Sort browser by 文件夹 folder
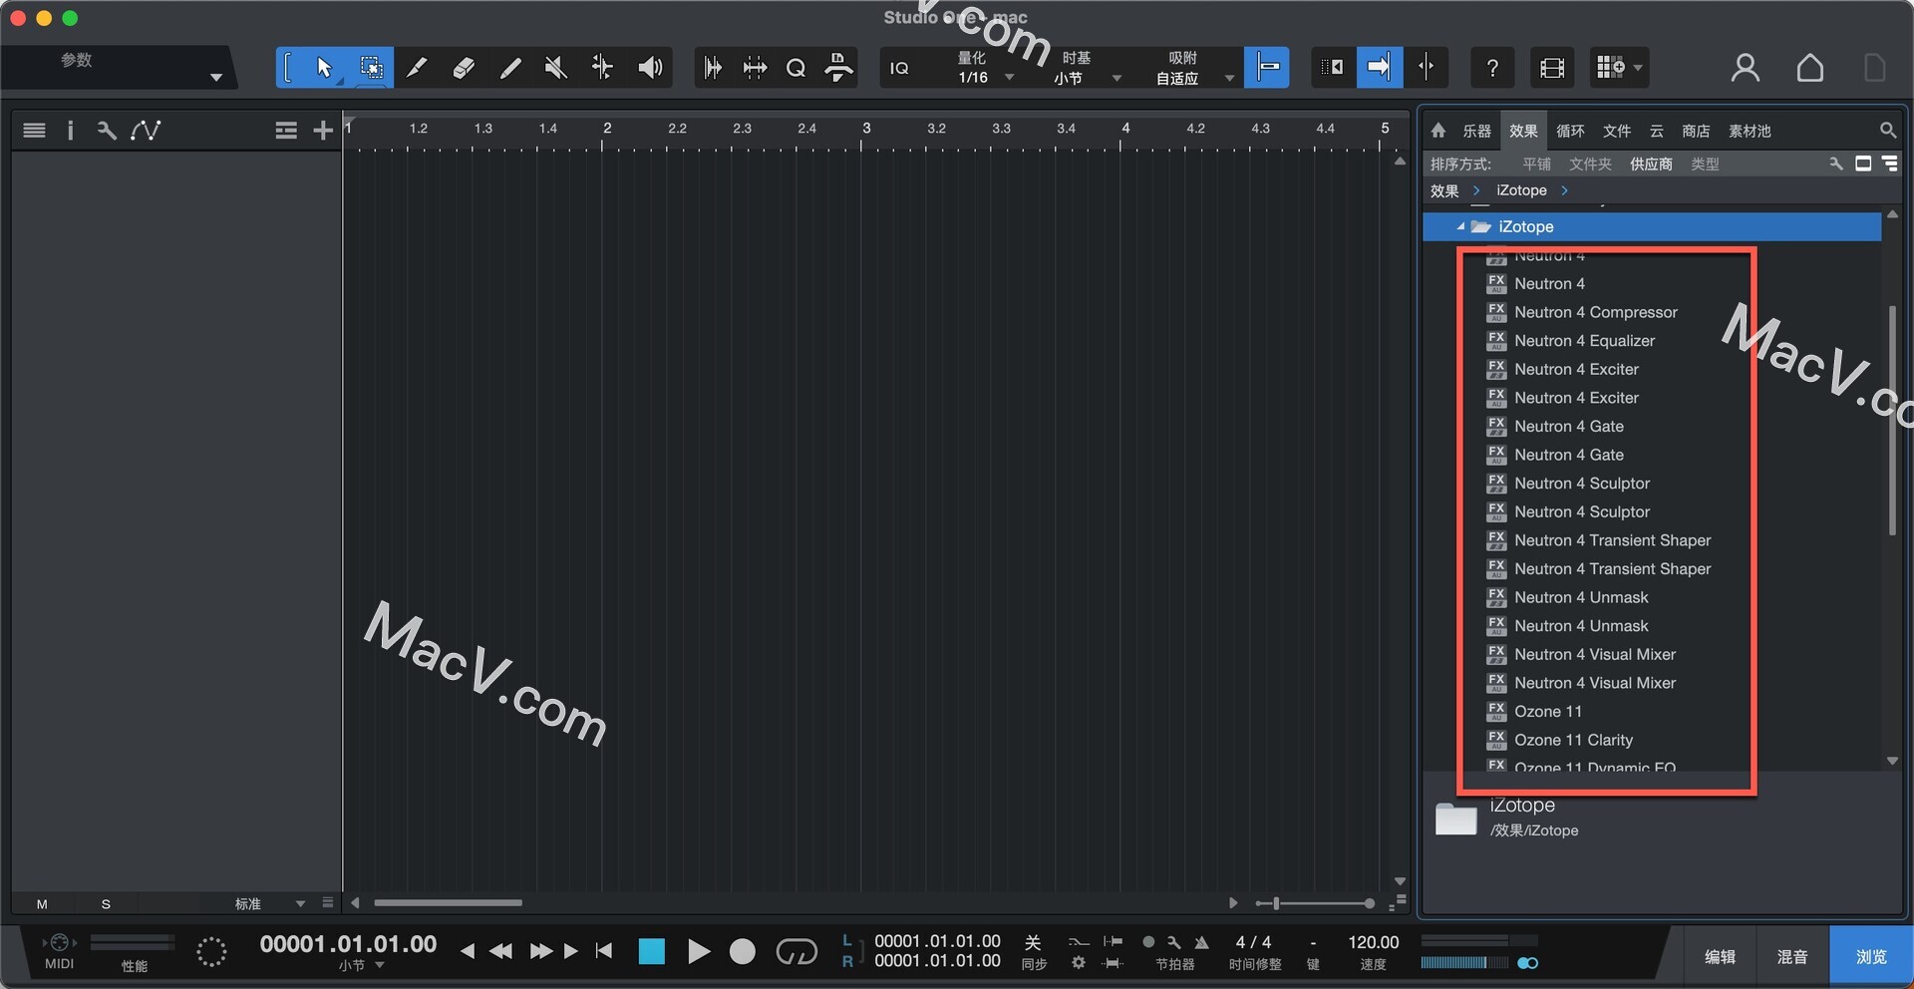This screenshot has height=989, width=1914. tap(1590, 164)
